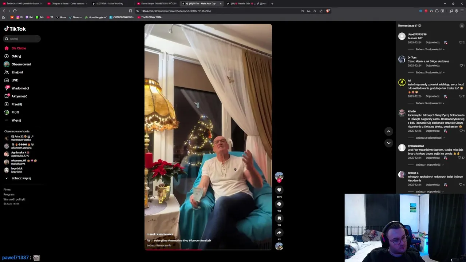The height and width of the screenshot is (262, 466).
Task: Expand 1 reply under pytonszaman's comment
Action: click(x=429, y=165)
